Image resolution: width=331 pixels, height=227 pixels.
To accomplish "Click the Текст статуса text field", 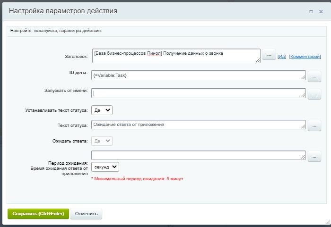I will [x=198, y=125].
